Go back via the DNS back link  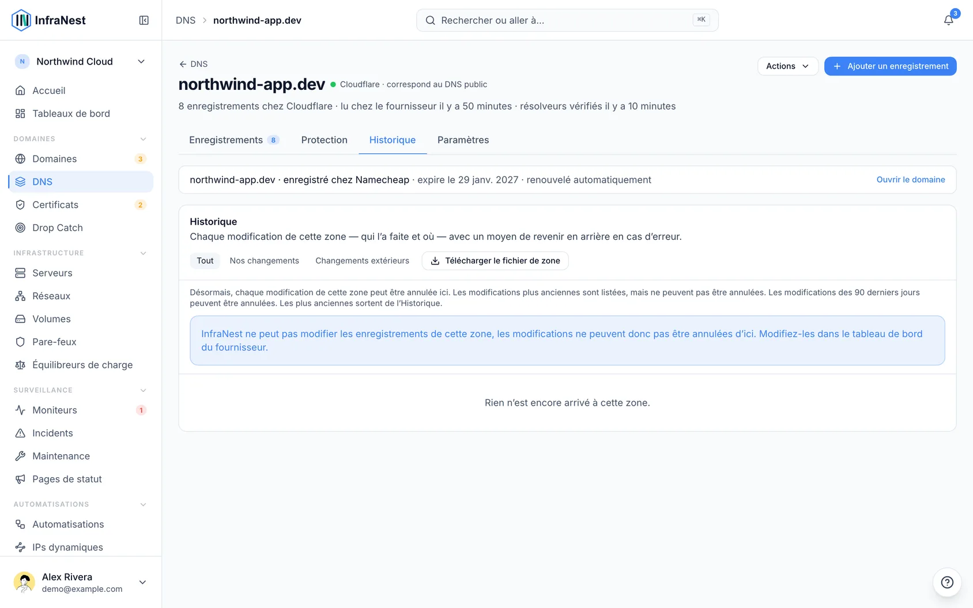tap(193, 64)
